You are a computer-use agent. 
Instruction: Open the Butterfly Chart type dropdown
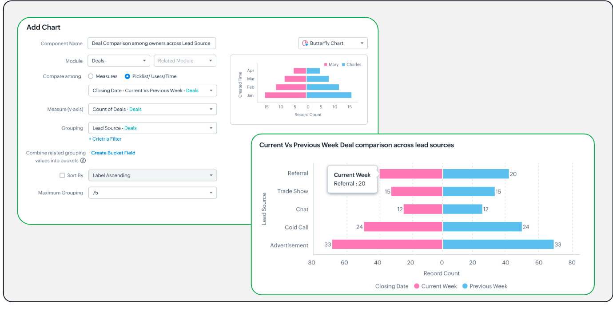(333, 43)
